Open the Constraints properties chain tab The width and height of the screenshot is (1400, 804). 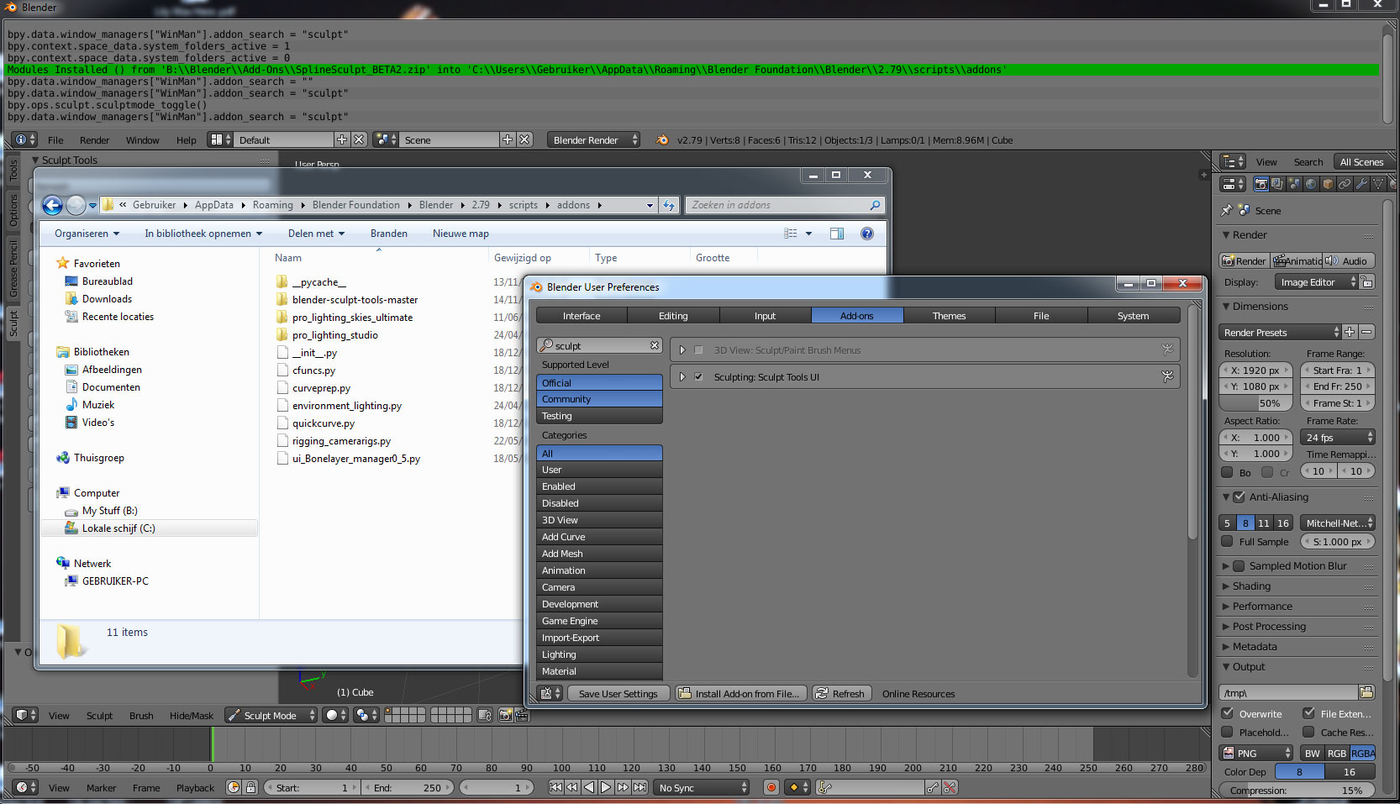tap(1345, 184)
